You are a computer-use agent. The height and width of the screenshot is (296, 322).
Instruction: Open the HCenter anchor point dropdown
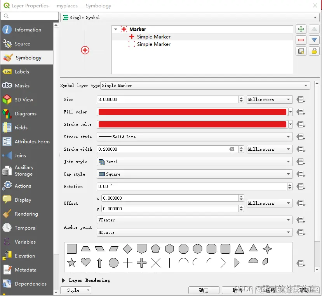(x=195, y=233)
